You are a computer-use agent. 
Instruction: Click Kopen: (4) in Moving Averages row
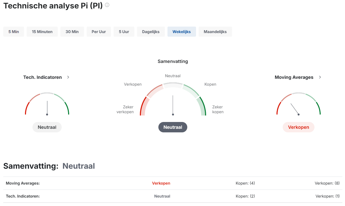245,183
